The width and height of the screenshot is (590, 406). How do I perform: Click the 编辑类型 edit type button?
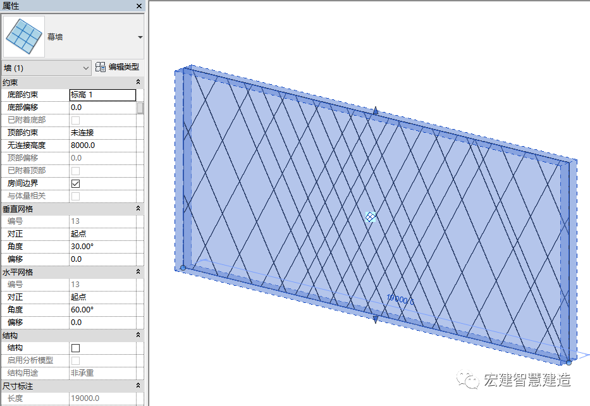pos(118,67)
